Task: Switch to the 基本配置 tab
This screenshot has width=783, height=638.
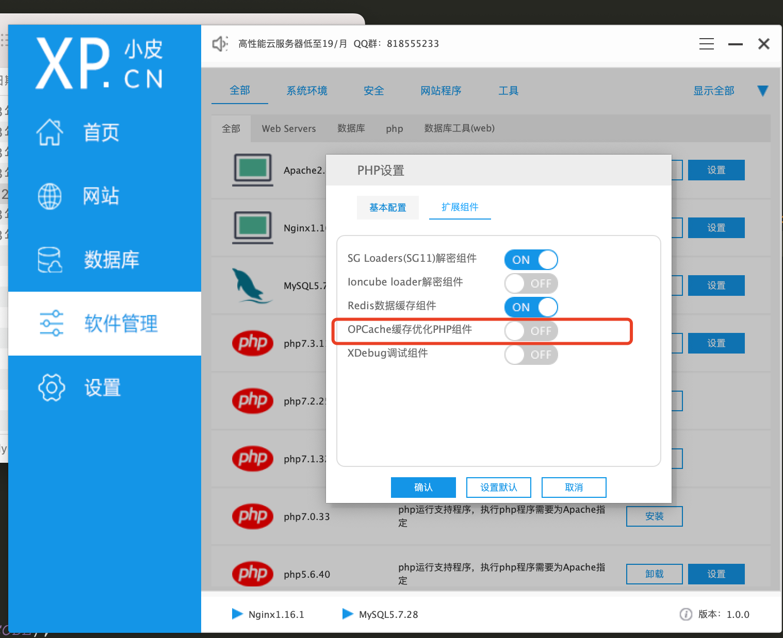Action: click(x=387, y=208)
